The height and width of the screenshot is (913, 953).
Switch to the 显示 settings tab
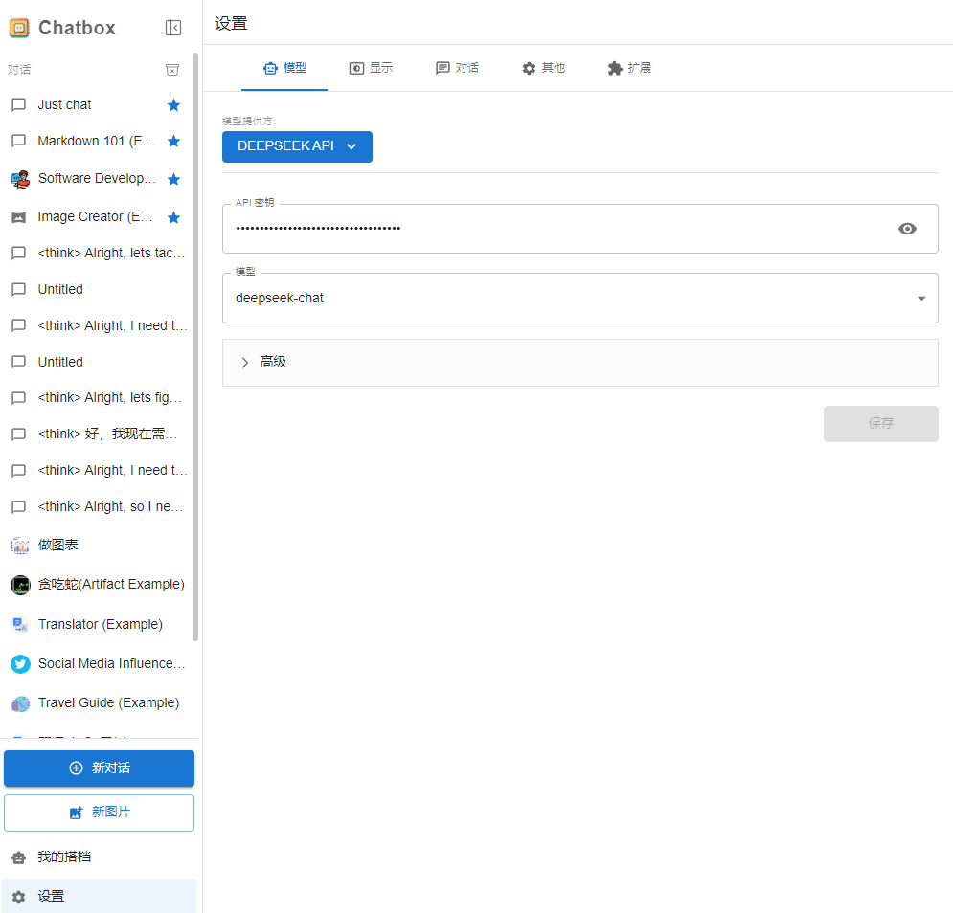[371, 68]
